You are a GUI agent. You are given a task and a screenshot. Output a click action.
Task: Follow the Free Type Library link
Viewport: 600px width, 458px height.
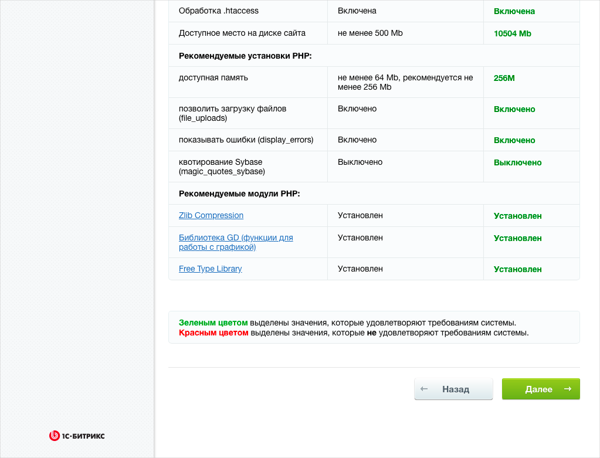click(x=210, y=269)
